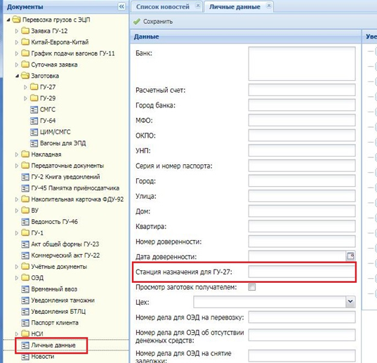Click the Паспорт клиента document icon

[x=25, y=323]
